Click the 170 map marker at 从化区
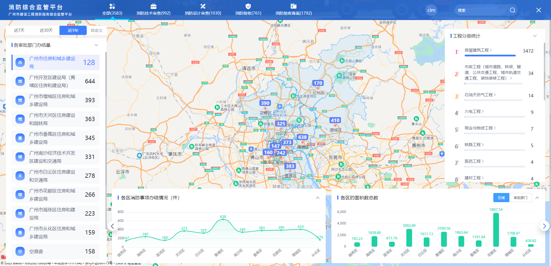The image size is (551, 266). coord(318,83)
